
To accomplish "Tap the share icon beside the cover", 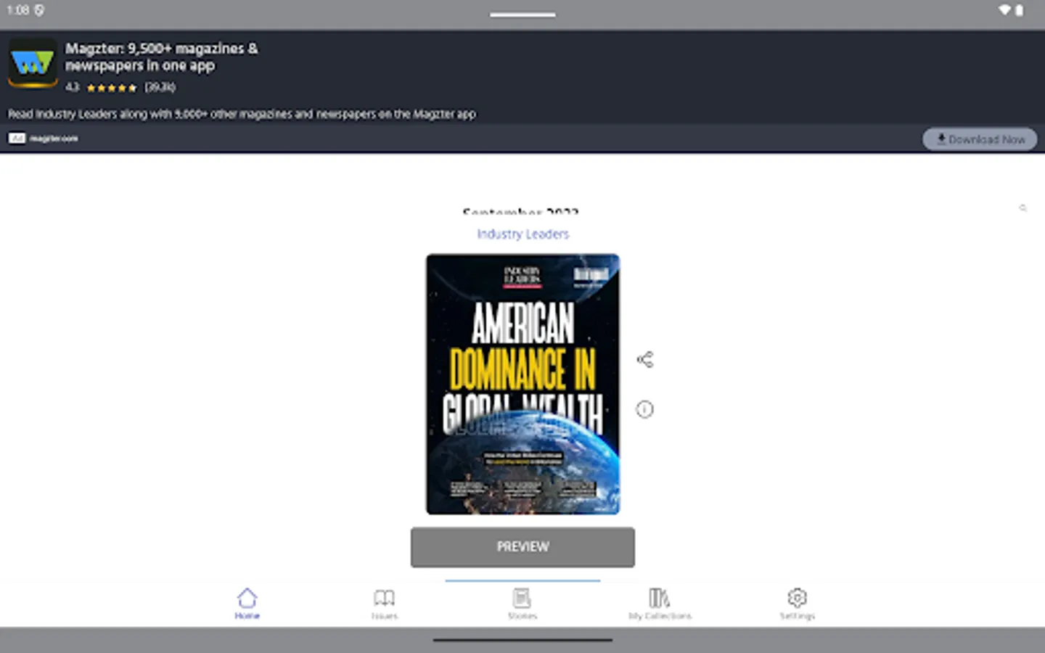I will (x=645, y=359).
